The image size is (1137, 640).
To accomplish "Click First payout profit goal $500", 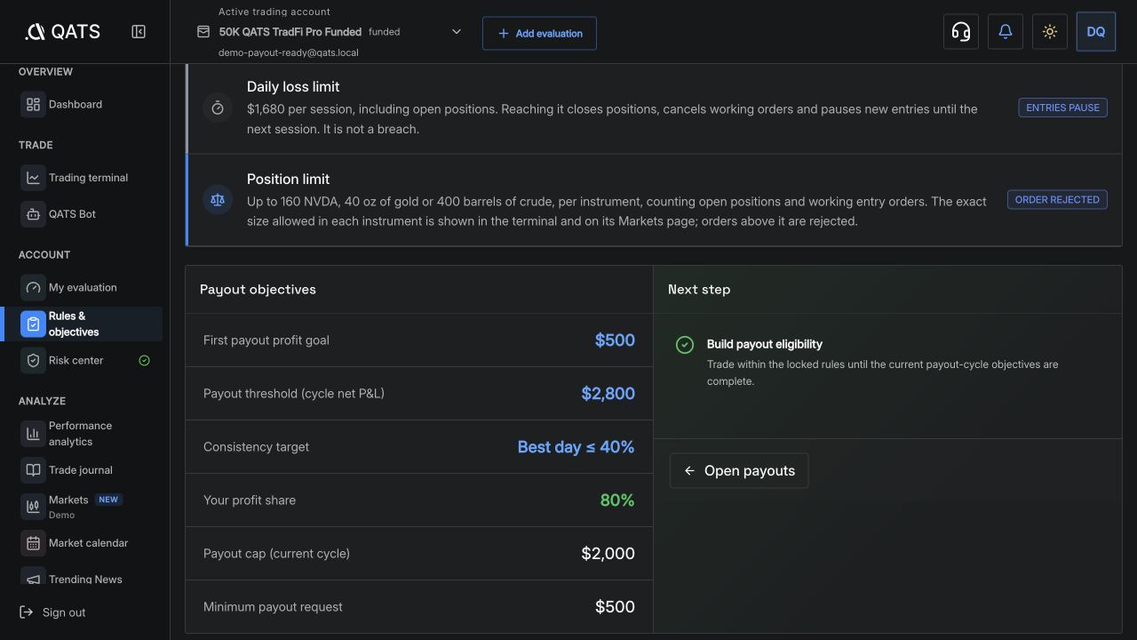I will 615,340.
